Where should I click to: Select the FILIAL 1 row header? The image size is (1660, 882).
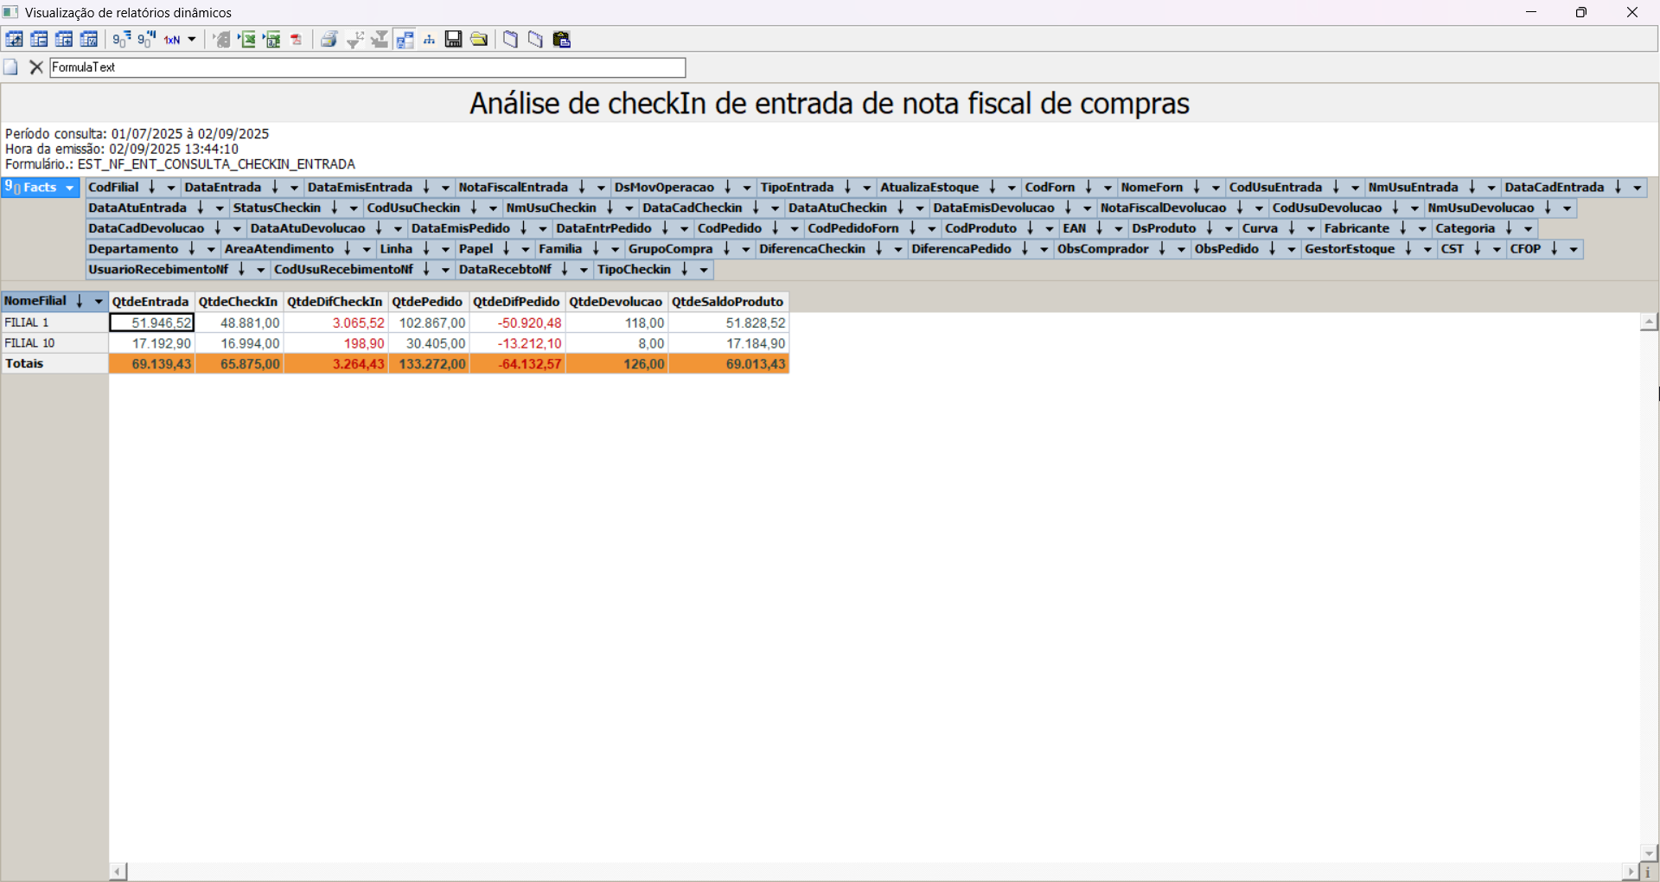click(x=54, y=323)
